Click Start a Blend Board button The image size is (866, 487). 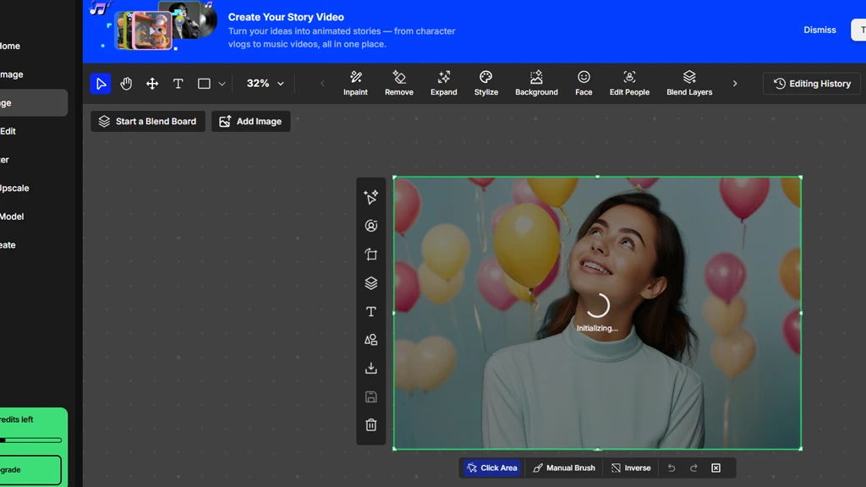(148, 122)
